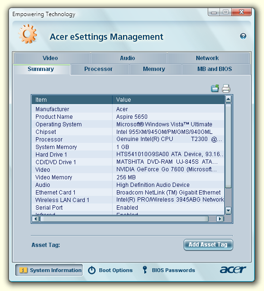Screen dimensions: 264x291
Task: Click the horizontal scrollbar thumb
Action: point(124,219)
